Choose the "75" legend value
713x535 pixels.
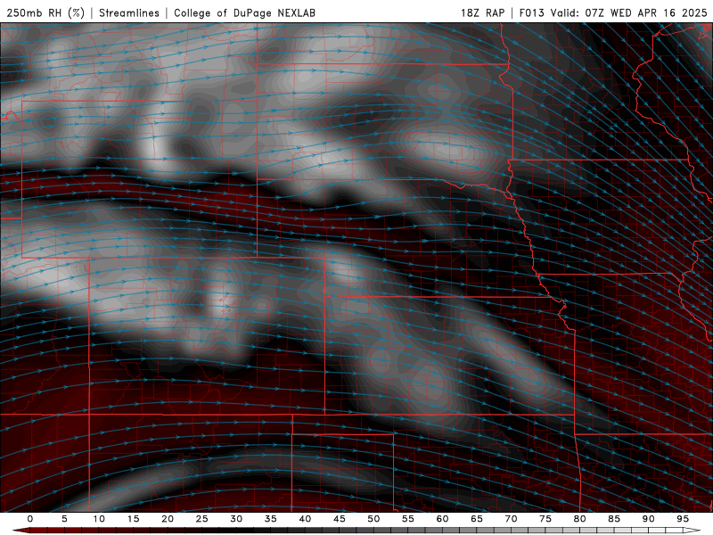point(545,519)
